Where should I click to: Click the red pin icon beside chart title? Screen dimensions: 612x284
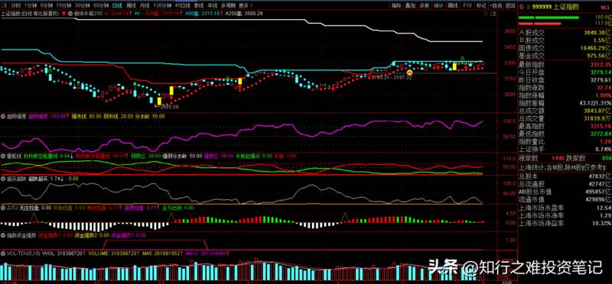coord(64,13)
